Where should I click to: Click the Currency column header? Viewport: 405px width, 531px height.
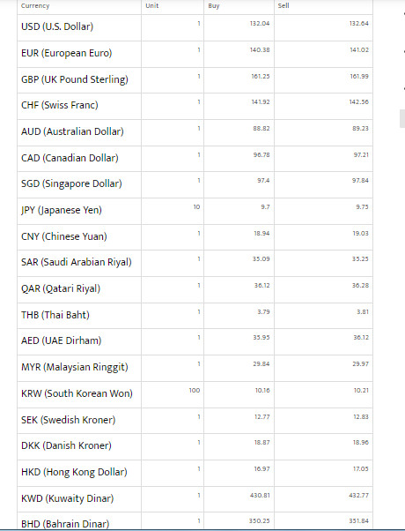coord(35,6)
